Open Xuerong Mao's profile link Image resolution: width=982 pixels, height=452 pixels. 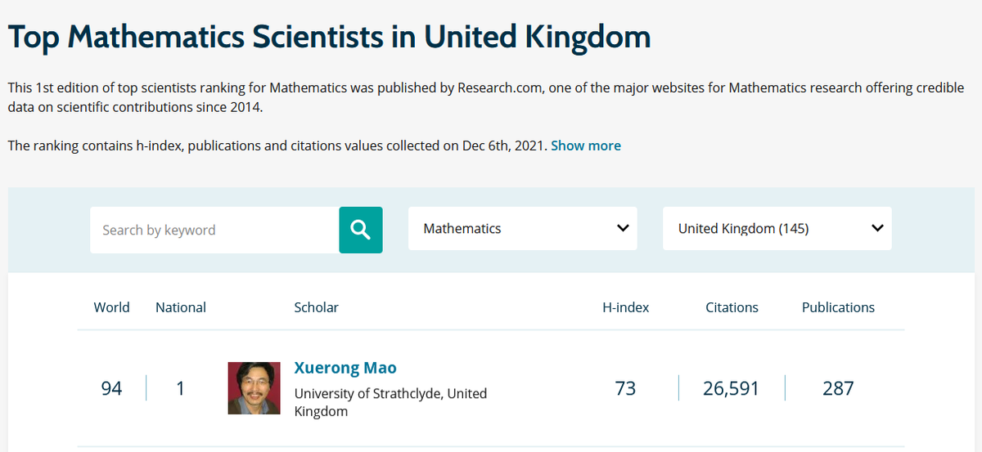tap(345, 368)
